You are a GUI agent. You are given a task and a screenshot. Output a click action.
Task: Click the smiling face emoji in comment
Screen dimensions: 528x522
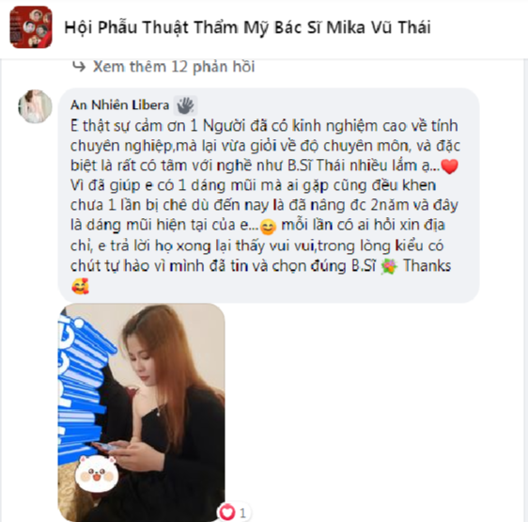pyautogui.click(x=268, y=227)
